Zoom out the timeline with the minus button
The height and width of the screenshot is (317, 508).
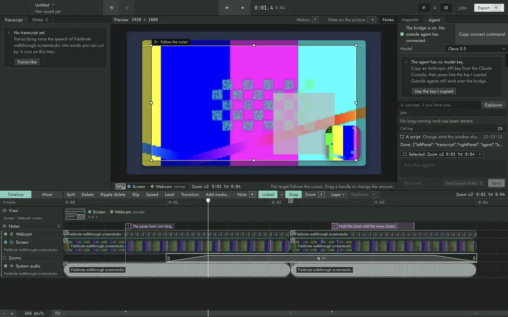tap(4, 313)
